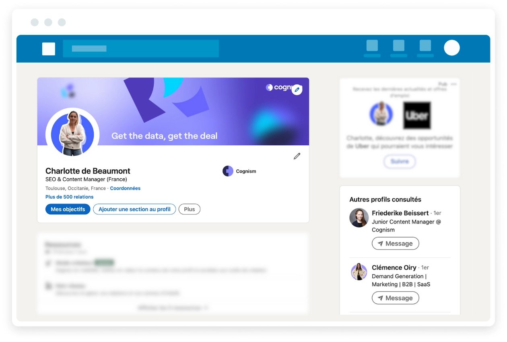Viewport: 507px width, 342px height.
Task: Send a Message to Clémence Oiry
Action: tap(395, 298)
